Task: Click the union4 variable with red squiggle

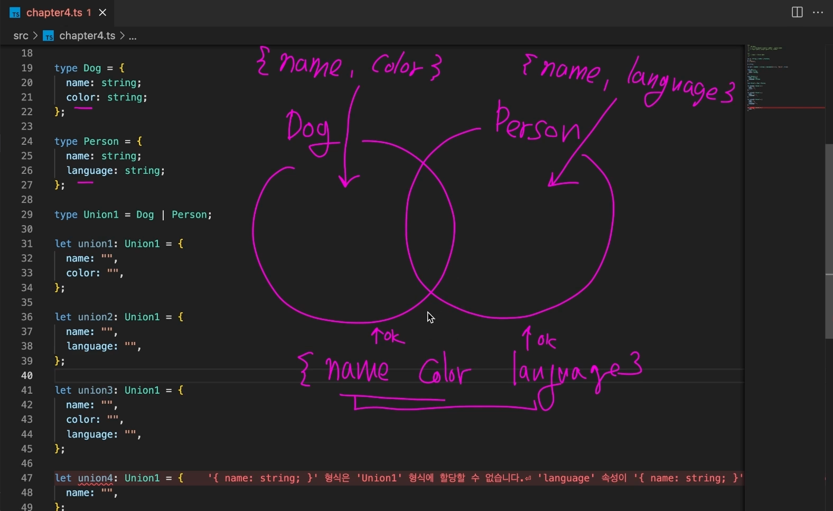Action: [x=95, y=478]
